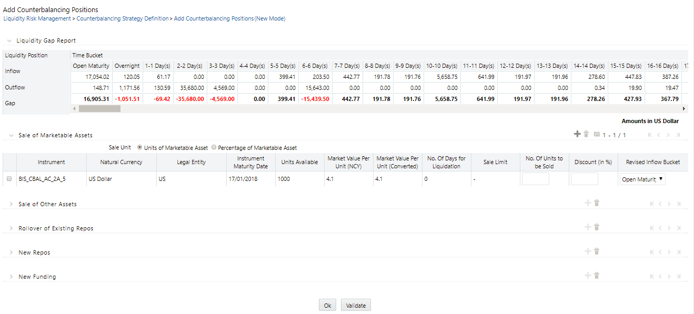Click the Discount (in %) input field
This screenshot has width=694, height=314.
(x=584, y=179)
